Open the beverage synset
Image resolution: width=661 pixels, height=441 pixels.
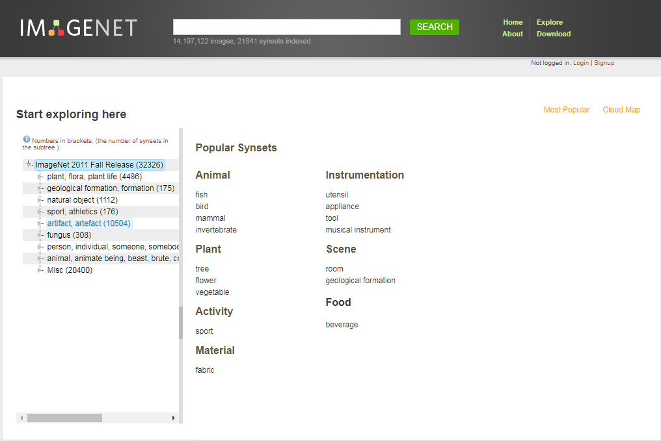tap(342, 325)
